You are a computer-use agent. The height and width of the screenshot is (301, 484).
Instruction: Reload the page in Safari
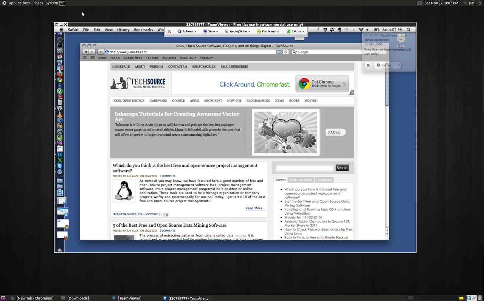[x=286, y=52]
